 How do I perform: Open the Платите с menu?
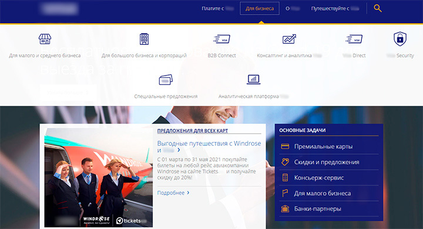click(x=218, y=9)
